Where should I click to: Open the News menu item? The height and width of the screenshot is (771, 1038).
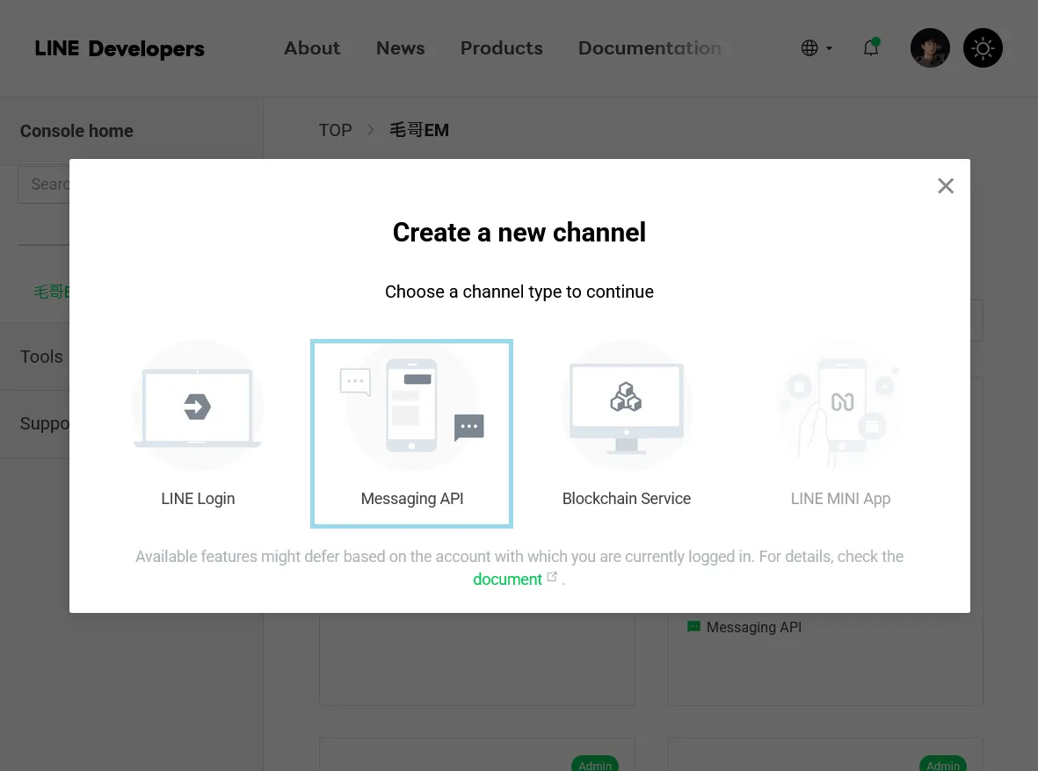[401, 48]
